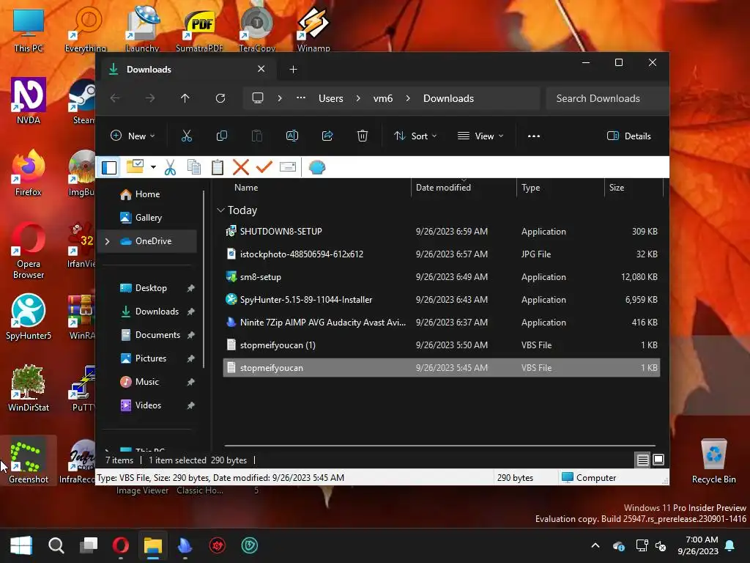This screenshot has height=563, width=750.
Task: Open pinned Videos folder in sidebar
Action: coord(148,405)
